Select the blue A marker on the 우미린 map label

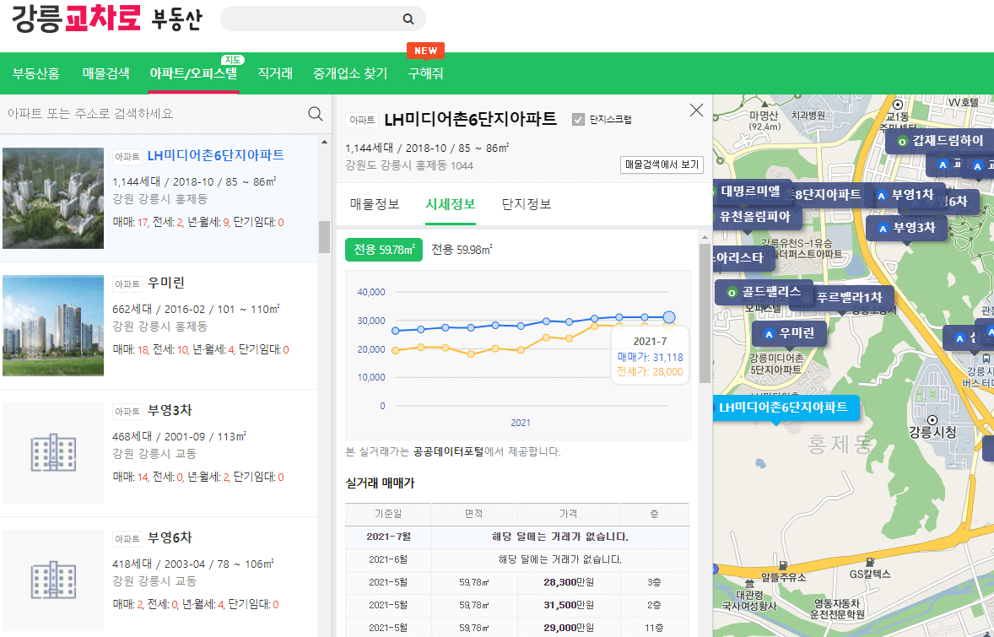[770, 334]
